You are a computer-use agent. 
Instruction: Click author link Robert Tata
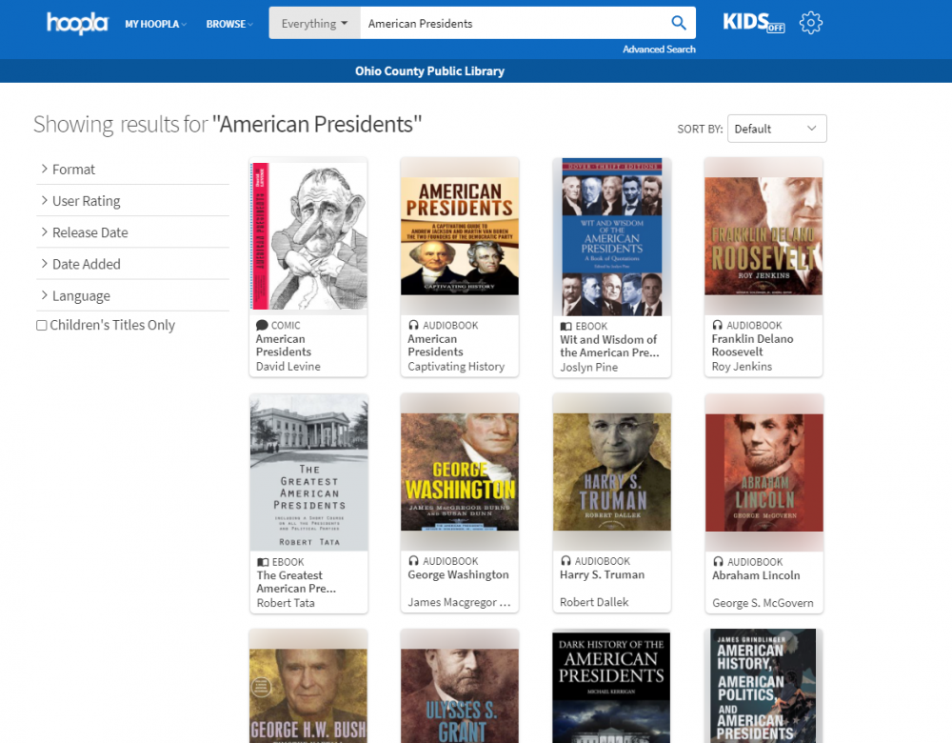click(286, 603)
